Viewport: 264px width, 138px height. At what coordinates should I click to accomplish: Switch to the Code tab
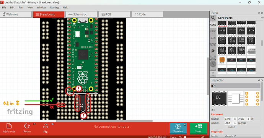click(147, 14)
